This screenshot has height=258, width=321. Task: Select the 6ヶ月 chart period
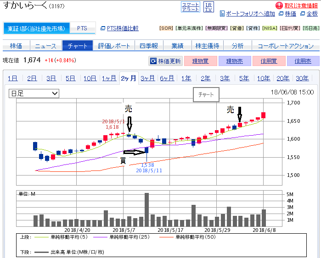click(167, 78)
